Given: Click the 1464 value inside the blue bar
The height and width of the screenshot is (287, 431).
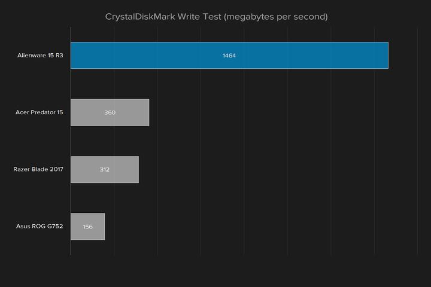Looking at the screenshot, I should click(x=229, y=56).
